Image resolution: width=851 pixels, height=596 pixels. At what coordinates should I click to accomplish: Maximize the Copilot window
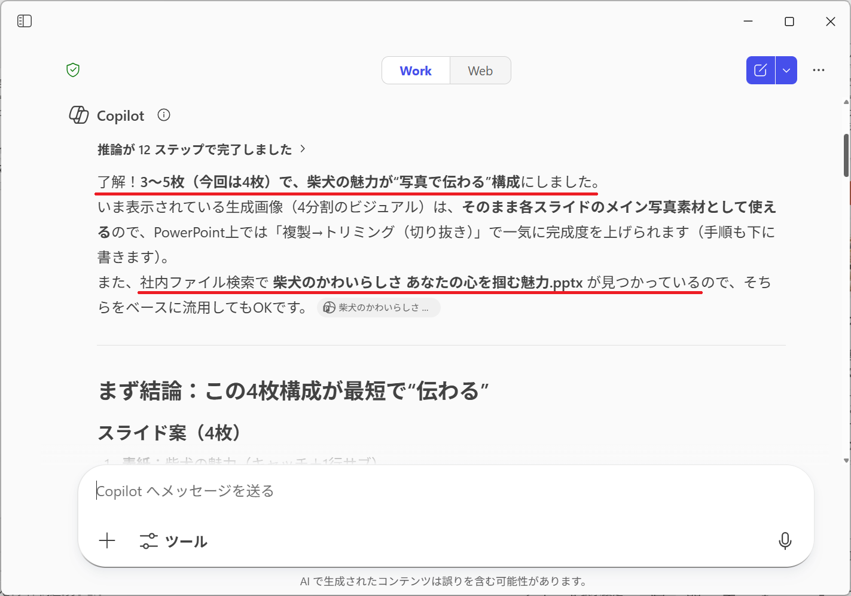[x=789, y=22]
